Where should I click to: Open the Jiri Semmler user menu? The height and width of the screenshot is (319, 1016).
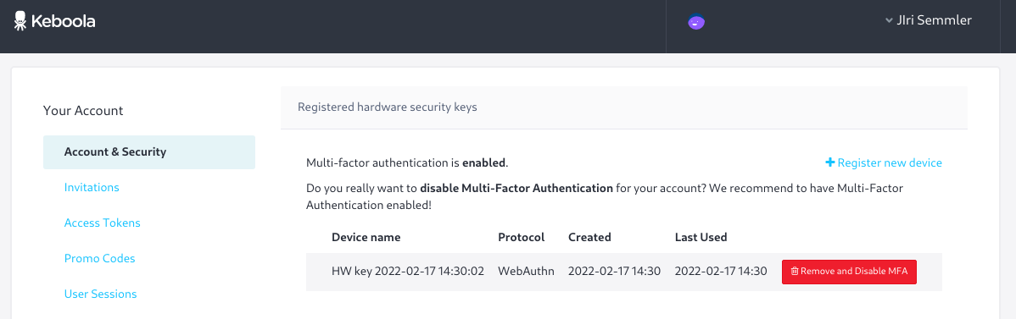(x=934, y=20)
